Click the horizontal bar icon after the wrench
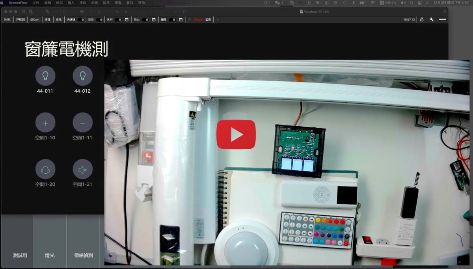The width and height of the screenshot is (473, 269). (442, 19)
